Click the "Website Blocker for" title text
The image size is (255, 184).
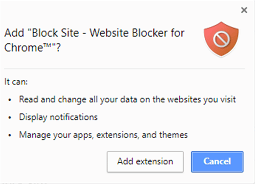pyautogui.click(x=137, y=33)
